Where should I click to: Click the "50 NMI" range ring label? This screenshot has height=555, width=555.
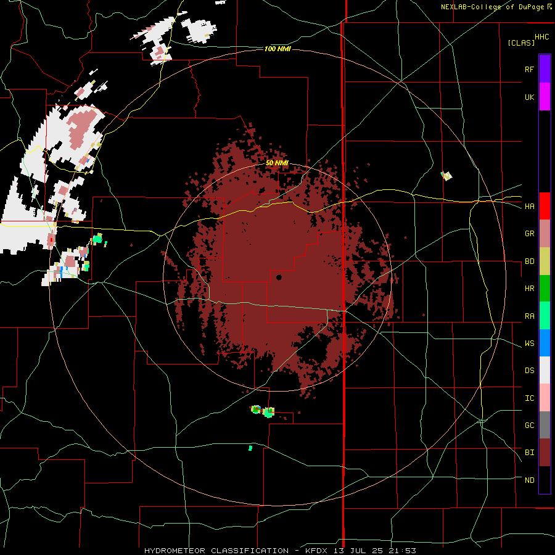coord(277,163)
